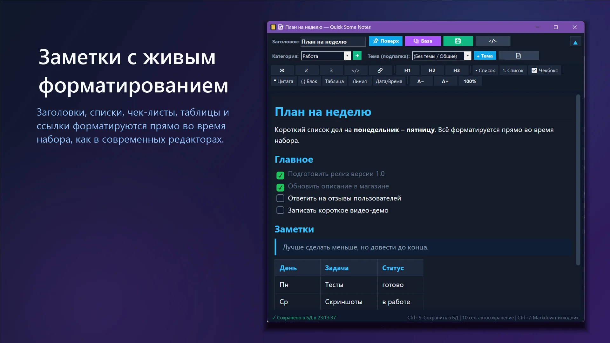Insert horizontal rule with Линия button

tap(359, 81)
